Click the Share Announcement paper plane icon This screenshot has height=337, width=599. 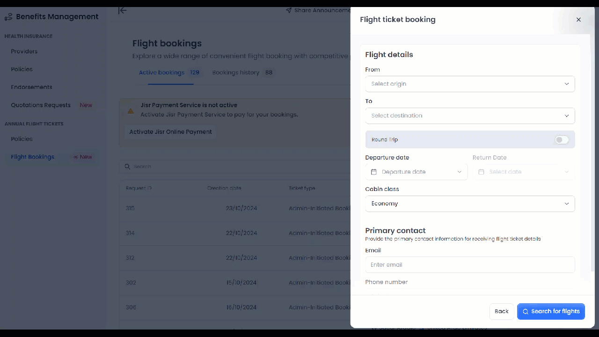click(289, 9)
